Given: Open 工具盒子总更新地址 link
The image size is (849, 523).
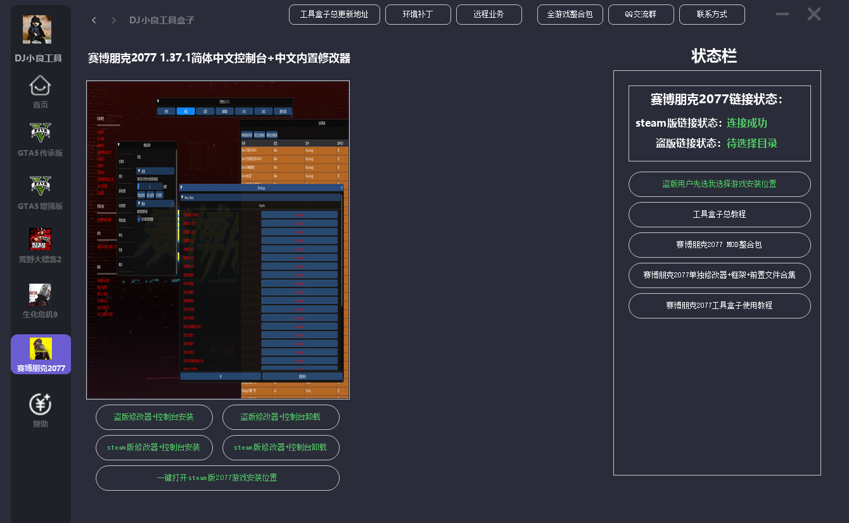Looking at the screenshot, I should coord(335,15).
